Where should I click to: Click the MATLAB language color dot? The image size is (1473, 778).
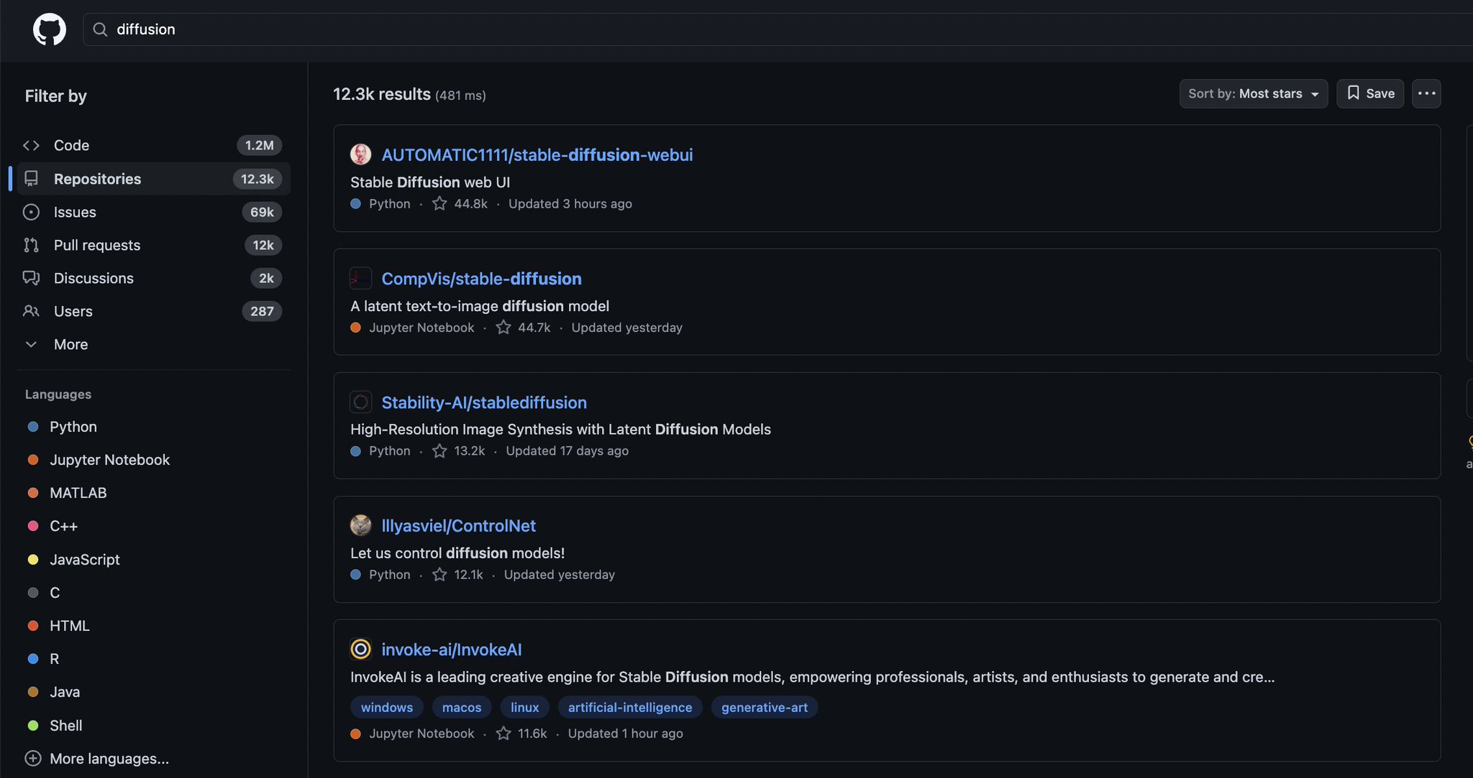click(33, 493)
